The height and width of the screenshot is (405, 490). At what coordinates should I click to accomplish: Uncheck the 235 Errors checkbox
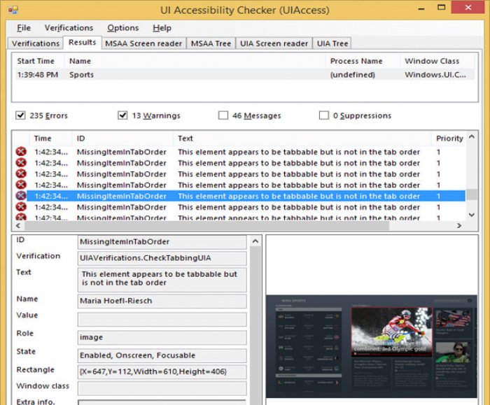(x=20, y=115)
